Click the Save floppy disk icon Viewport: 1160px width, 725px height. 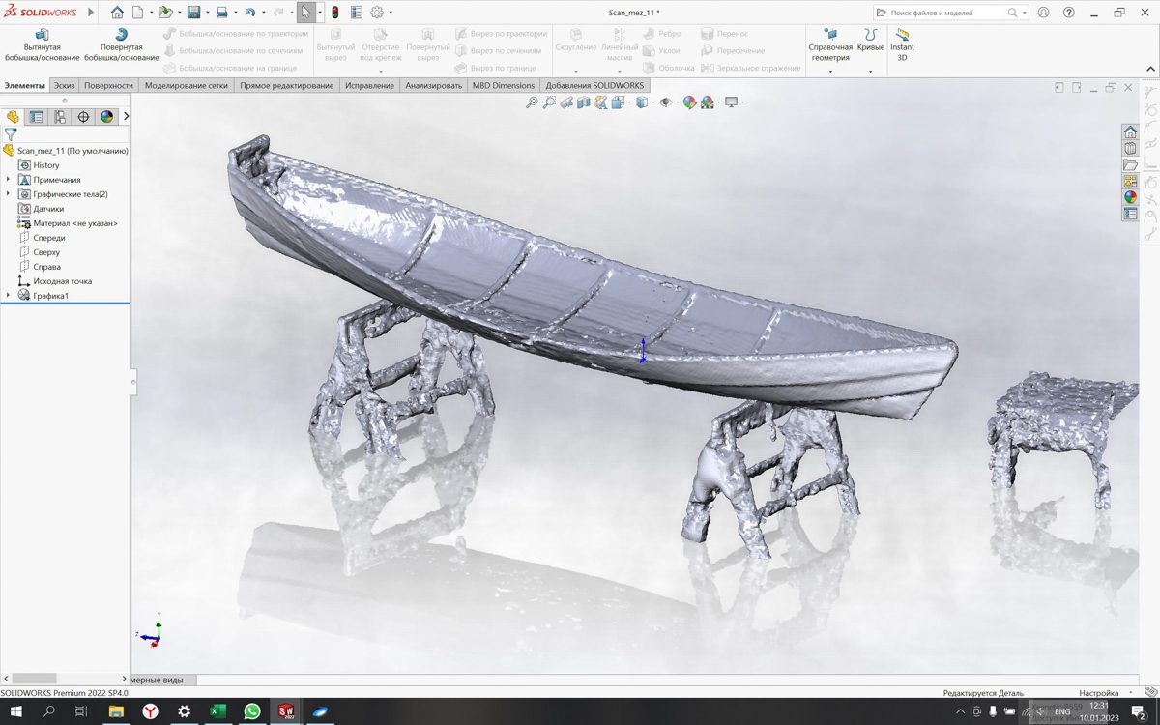[x=193, y=13]
